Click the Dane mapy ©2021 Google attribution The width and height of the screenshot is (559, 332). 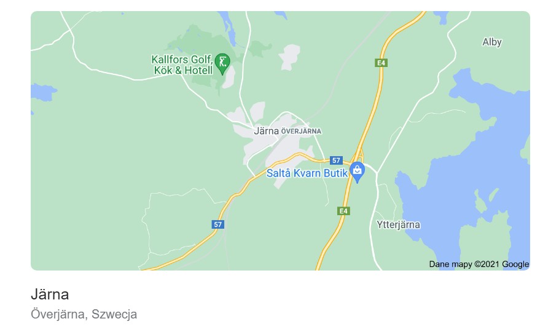[x=479, y=264]
